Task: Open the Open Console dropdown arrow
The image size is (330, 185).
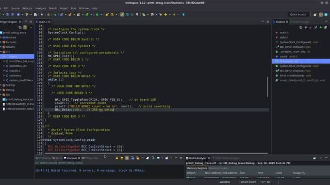Action: (x=171, y=158)
